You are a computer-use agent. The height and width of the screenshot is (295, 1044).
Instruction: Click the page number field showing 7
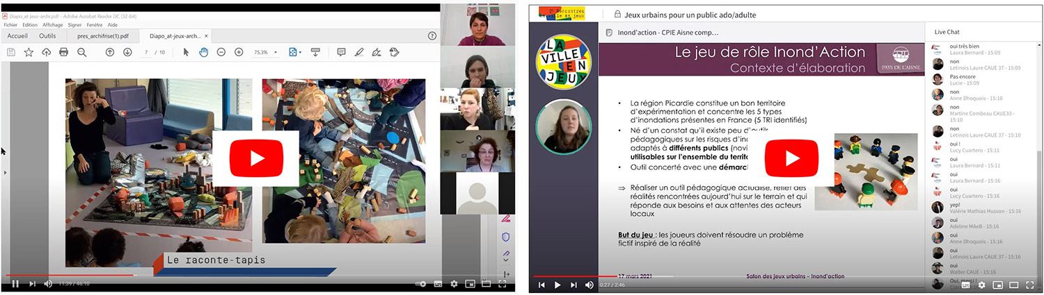tap(146, 52)
